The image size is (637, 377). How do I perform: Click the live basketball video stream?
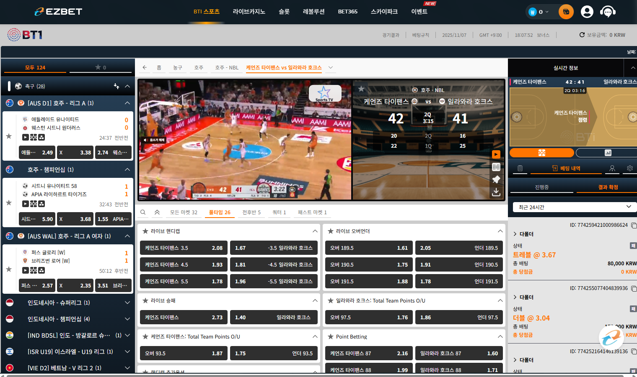245,140
